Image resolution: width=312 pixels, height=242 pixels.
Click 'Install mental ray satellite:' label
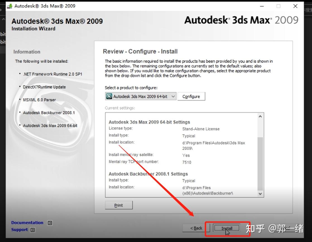point(131,154)
